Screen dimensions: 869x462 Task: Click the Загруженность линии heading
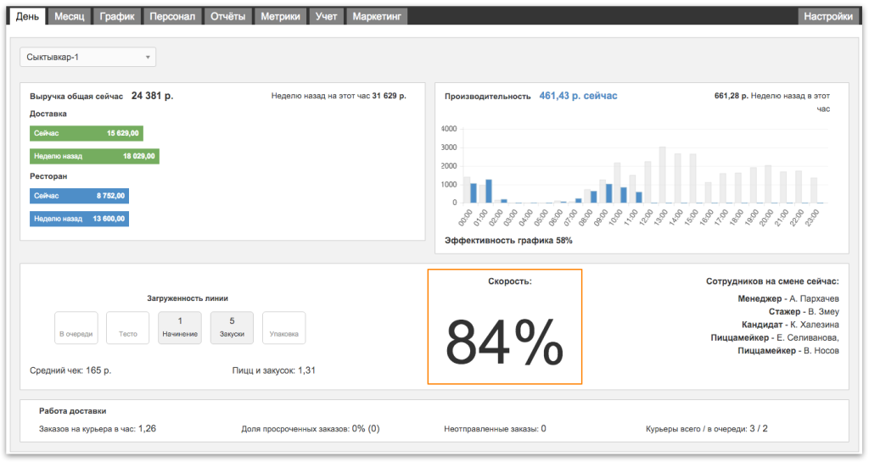coord(188,298)
